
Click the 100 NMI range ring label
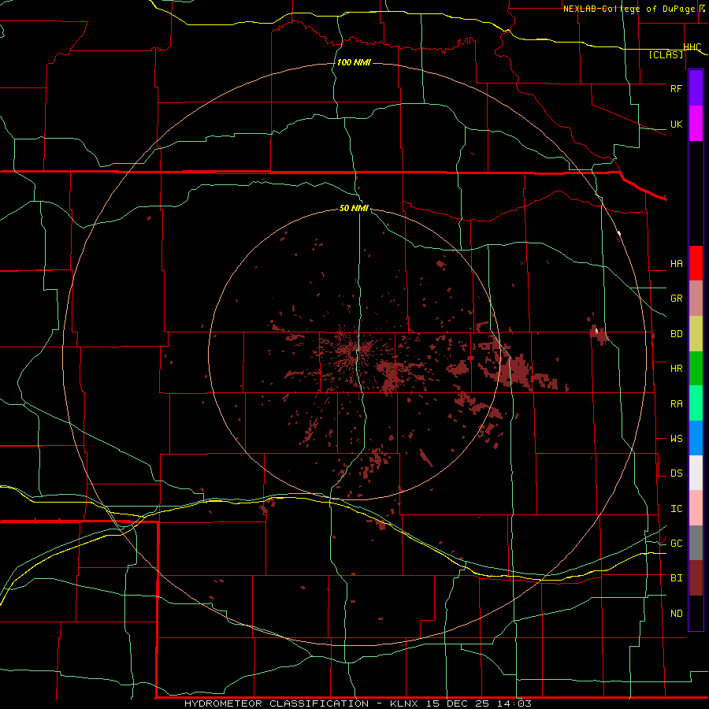pos(354,62)
